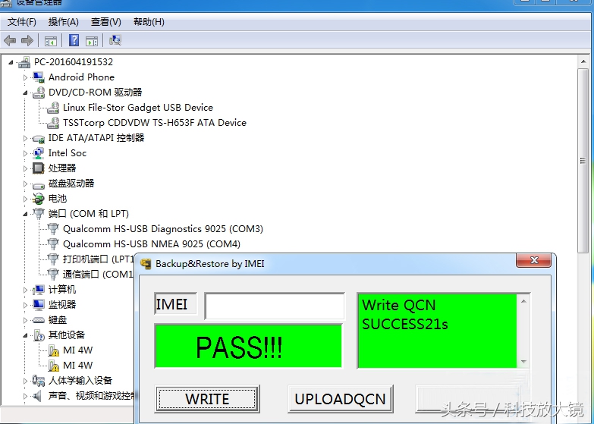Expand the Android Phone node
This screenshot has height=424, width=594.
tap(25, 77)
